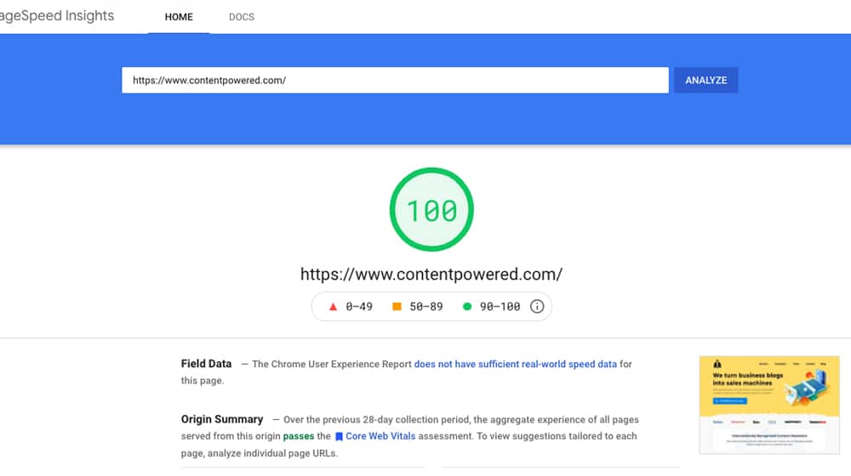Click the red triangle 0–49 legend icon

(333, 307)
